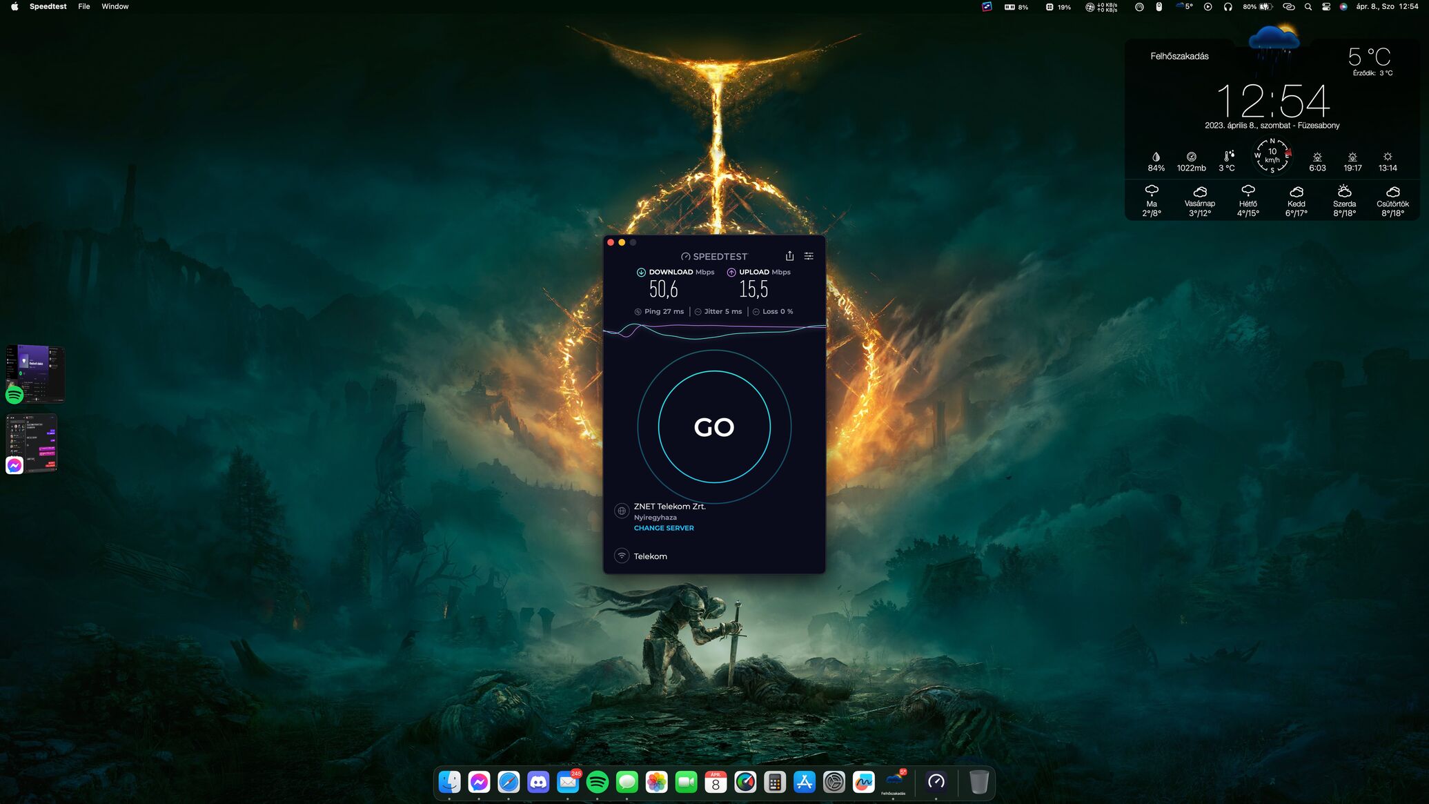Click the download arrow icon
The width and height of the screenshot is (1429, 804).
pos(641,272)
